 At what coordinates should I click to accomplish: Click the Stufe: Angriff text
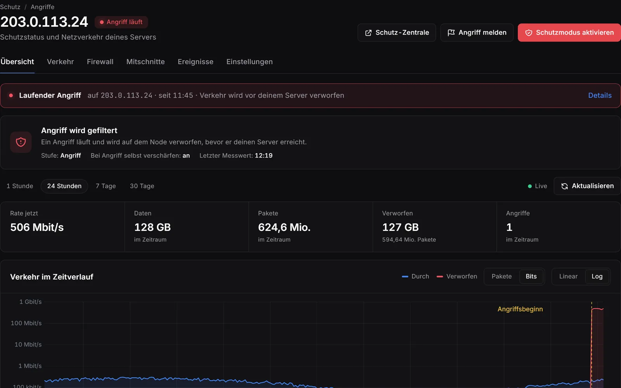[x=61, y=156]
